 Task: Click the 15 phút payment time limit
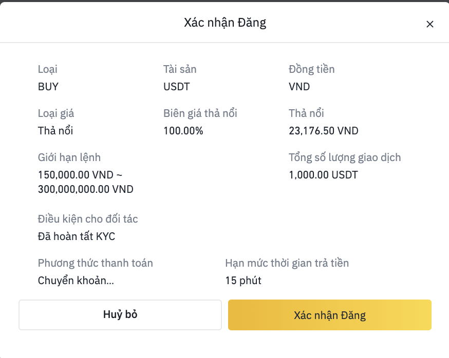[243, 281]
